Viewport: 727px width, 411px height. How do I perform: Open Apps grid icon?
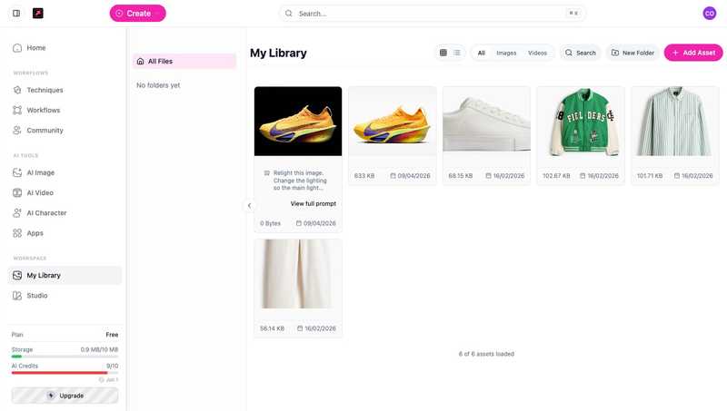tap(17, 233)
